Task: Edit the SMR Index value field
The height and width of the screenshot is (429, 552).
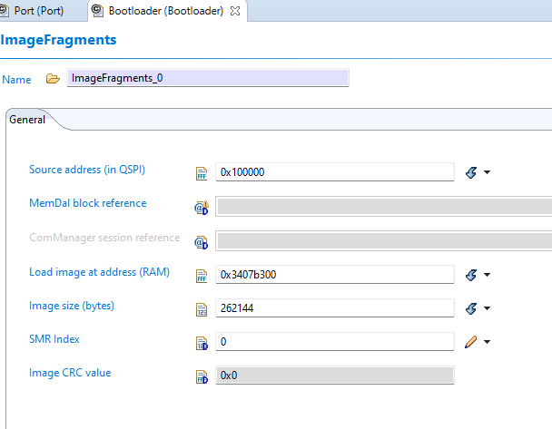Action: (334, 341)
